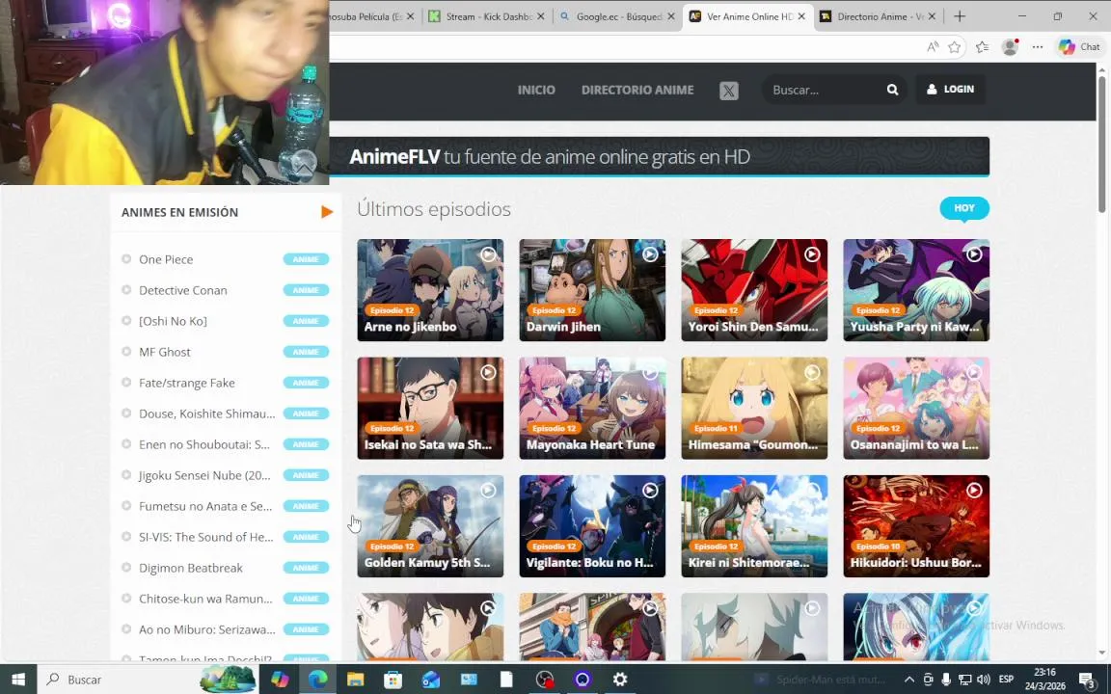Viewport: 1111px width, 694px height.
Task: Click the play icon on Himesama Goumon card
Action: point(812,372)
